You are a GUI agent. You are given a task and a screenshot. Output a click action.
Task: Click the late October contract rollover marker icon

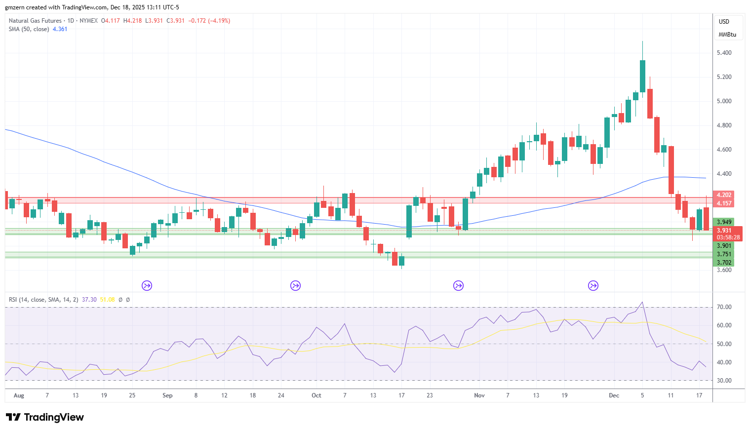(458, 285)
